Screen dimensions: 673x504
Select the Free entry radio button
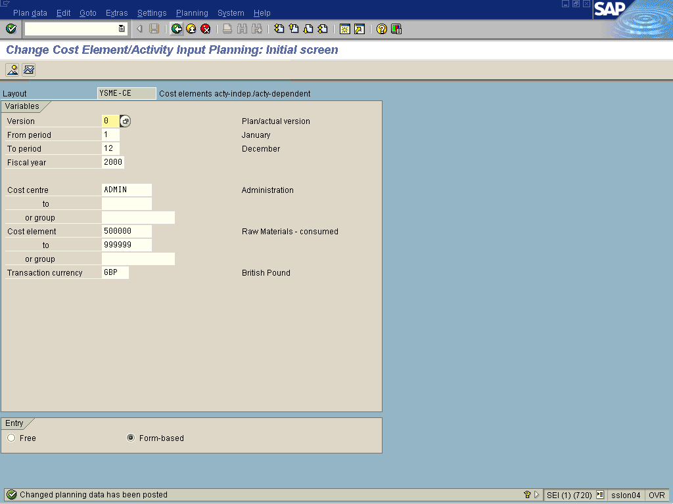click(11, 438)
